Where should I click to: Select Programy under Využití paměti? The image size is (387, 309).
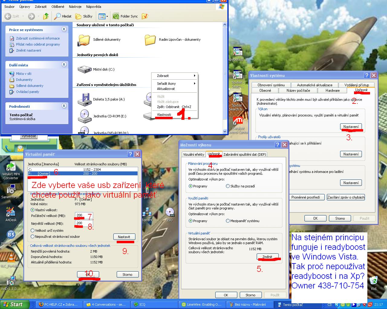tap(198, 221)
